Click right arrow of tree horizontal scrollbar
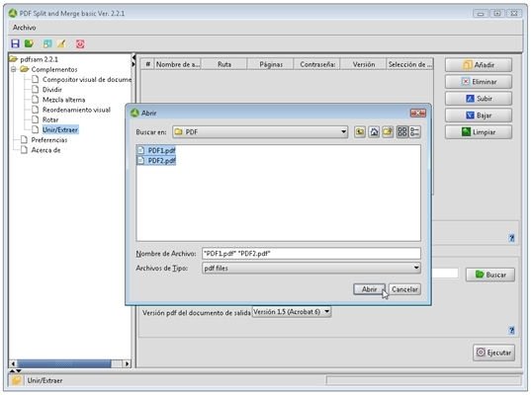Screen dimensions: 531x395 [x=127, y=363]
